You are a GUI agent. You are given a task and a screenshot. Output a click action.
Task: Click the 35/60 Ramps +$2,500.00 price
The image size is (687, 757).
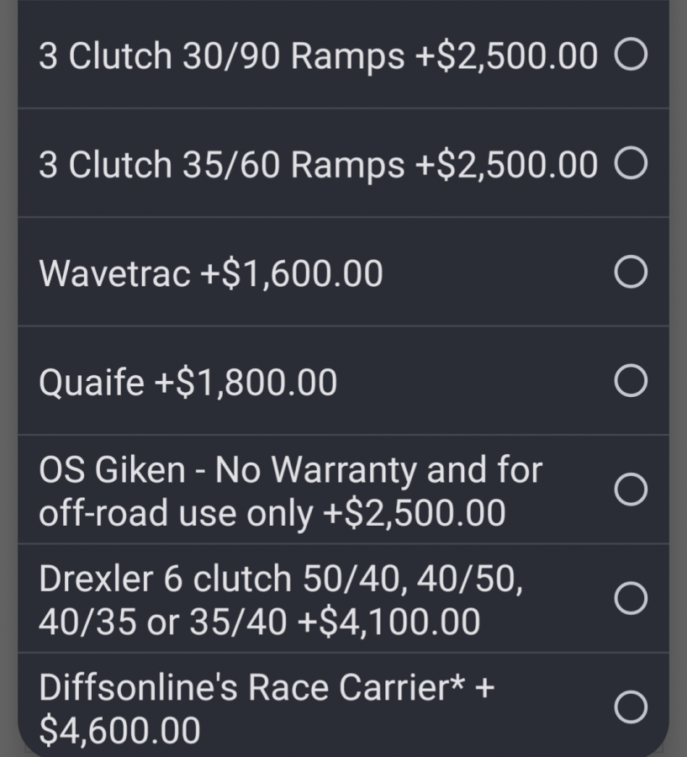[x=506, y=165]
